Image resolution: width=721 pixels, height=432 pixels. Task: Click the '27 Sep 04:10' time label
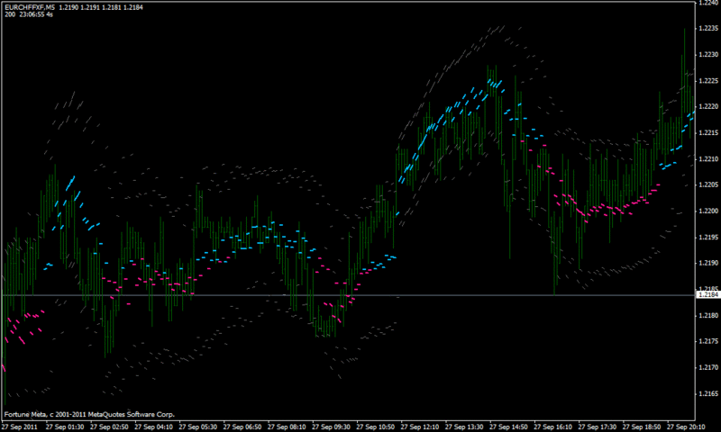click(x=153, y=427)
